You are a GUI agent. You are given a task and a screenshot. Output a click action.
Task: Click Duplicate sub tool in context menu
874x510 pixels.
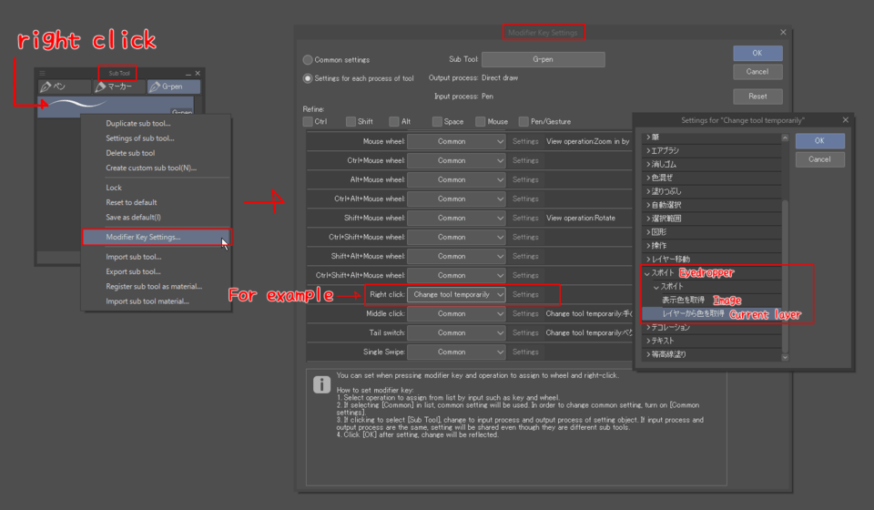tap(137, 123)
